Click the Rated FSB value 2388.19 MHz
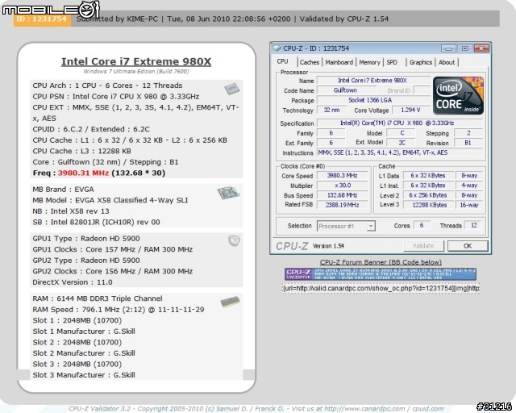Viewport: 516px width, 413px height. pyautogui.click(x=342, y=205)
